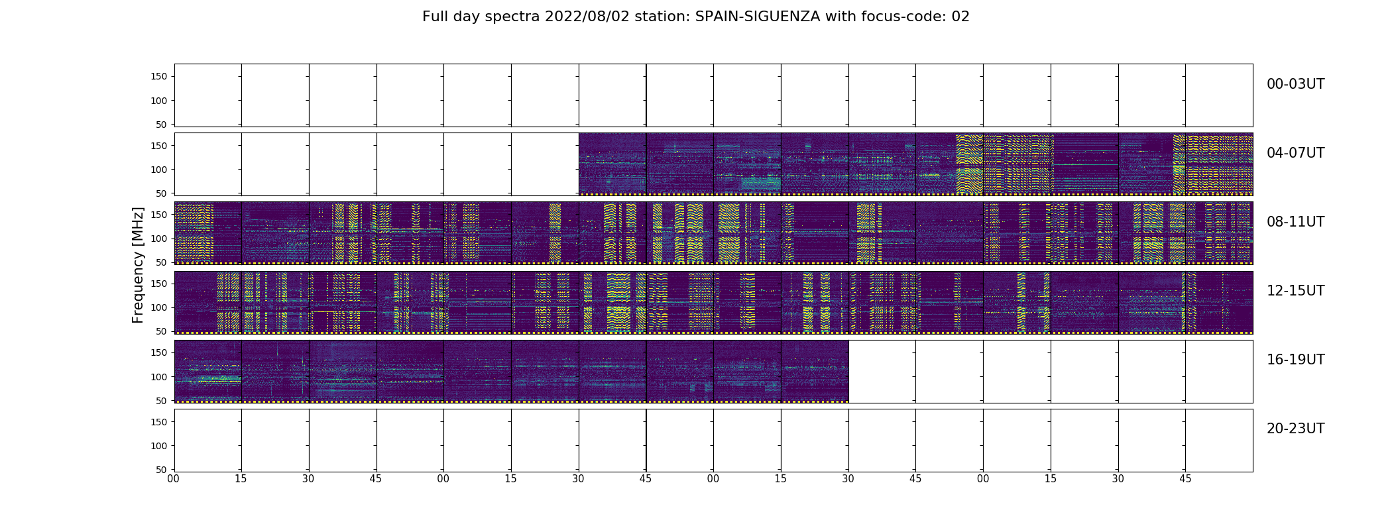This screenshot has width=1392, height=530.
Task: Select the 50 tick of the 04-07UT row
Action: pyautogui.click(x=162, y=193)
